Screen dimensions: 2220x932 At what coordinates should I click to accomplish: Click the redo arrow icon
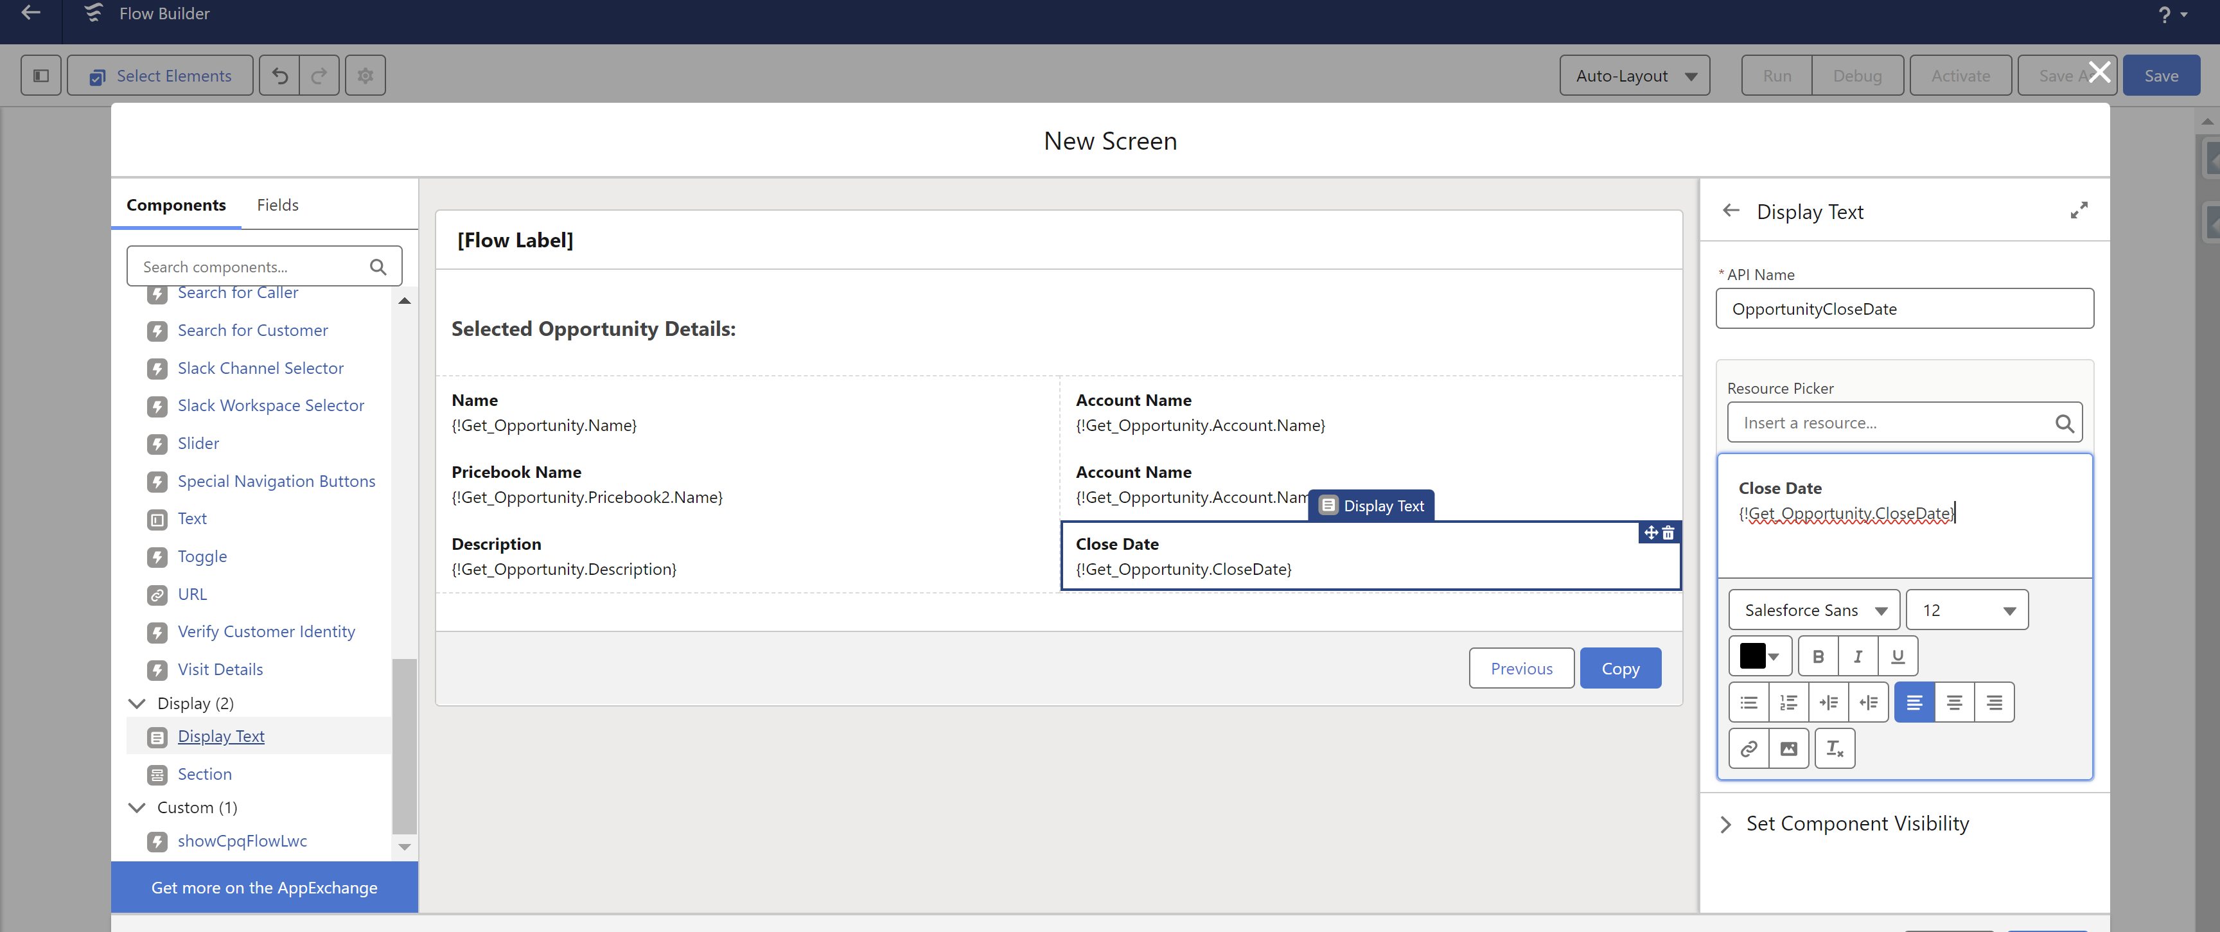(x=319, y=76)
